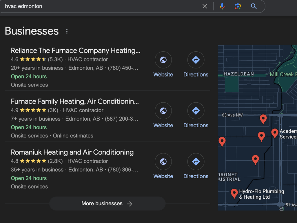Click Open 24 hours under Reliance

click(29, 77)
